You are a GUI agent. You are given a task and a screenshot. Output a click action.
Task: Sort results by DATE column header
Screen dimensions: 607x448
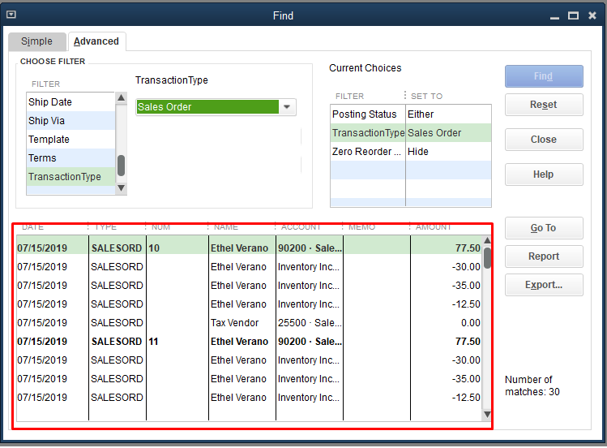(x=33, y=227)
